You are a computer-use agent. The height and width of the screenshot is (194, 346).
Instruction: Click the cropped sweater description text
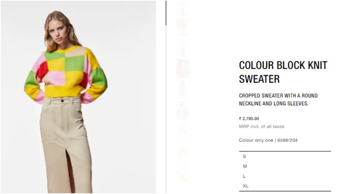pos(278,100)
